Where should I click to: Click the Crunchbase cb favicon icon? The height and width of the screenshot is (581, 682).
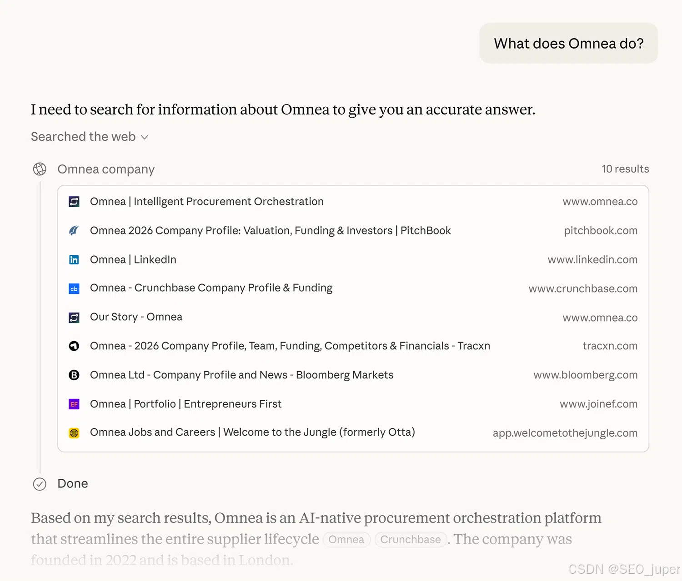coord(74,289)
